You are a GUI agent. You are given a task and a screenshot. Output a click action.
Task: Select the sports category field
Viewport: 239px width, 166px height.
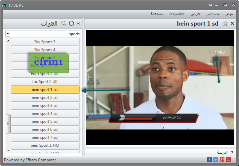(43, 34)
